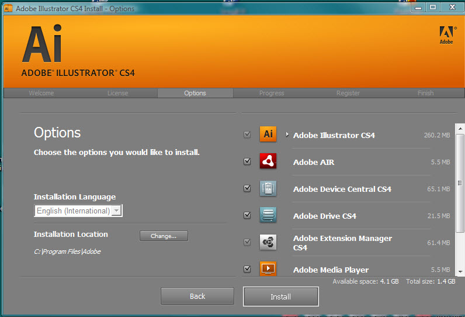
Task: Click the Adobe Illustrator CS4 component icon
Action: pos(268,134)
